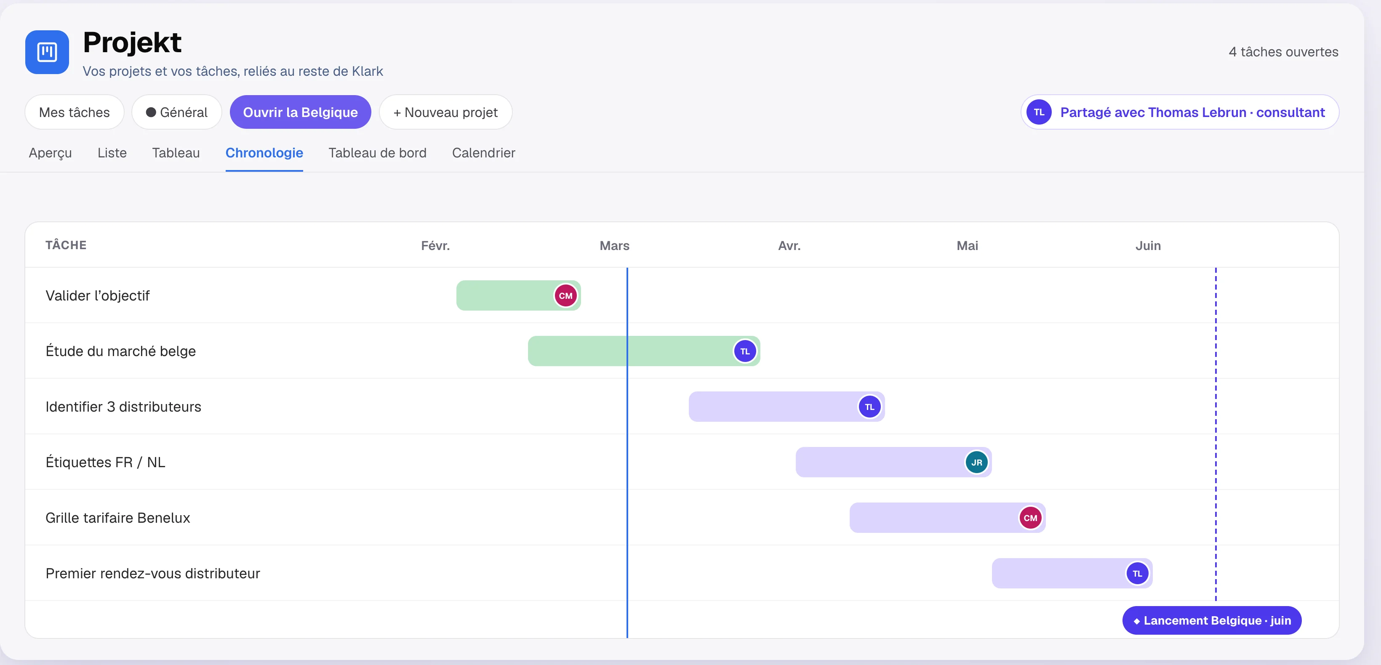The height and width of the screenshot is (665, 1381).
Task: Click the blue Projekt app logo icon
Action: click(x=47, y=52)
